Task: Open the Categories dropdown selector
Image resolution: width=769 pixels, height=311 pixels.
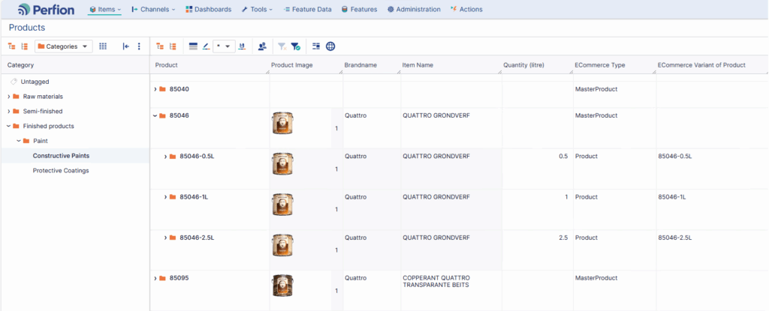Action: (64, 46)
